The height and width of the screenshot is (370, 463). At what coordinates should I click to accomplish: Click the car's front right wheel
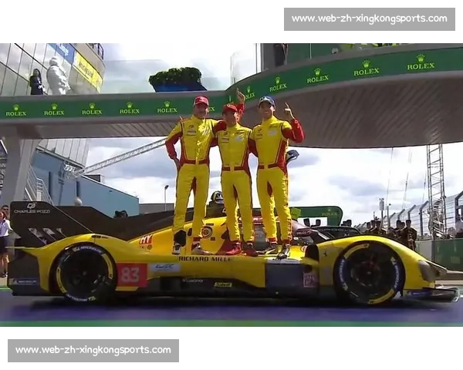tap(368, 273)
